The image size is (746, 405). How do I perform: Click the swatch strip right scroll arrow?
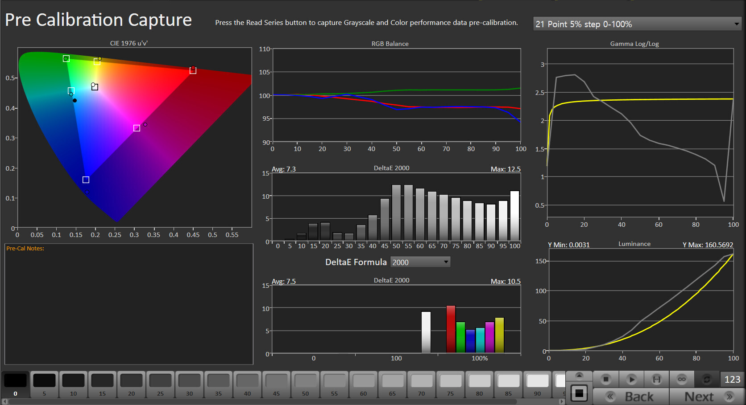click(562, 401)
